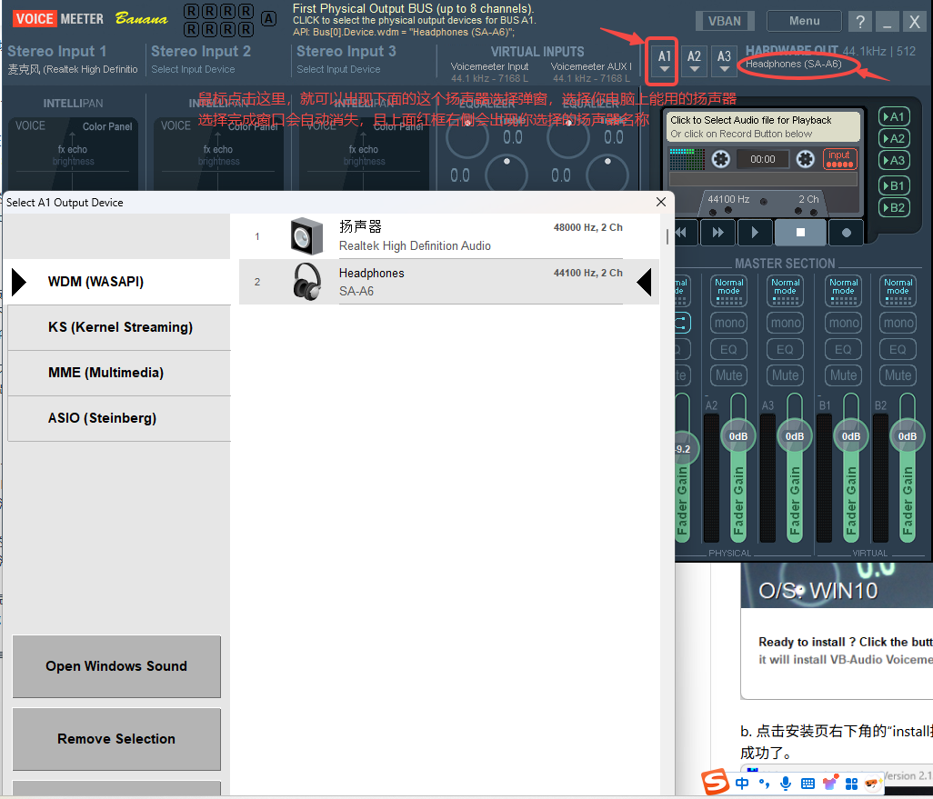Open Sogou skin shirt icon
Screen dimensions: 933x799
[829, 783]
